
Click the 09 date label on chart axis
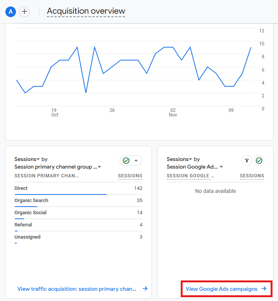point(231,110)
